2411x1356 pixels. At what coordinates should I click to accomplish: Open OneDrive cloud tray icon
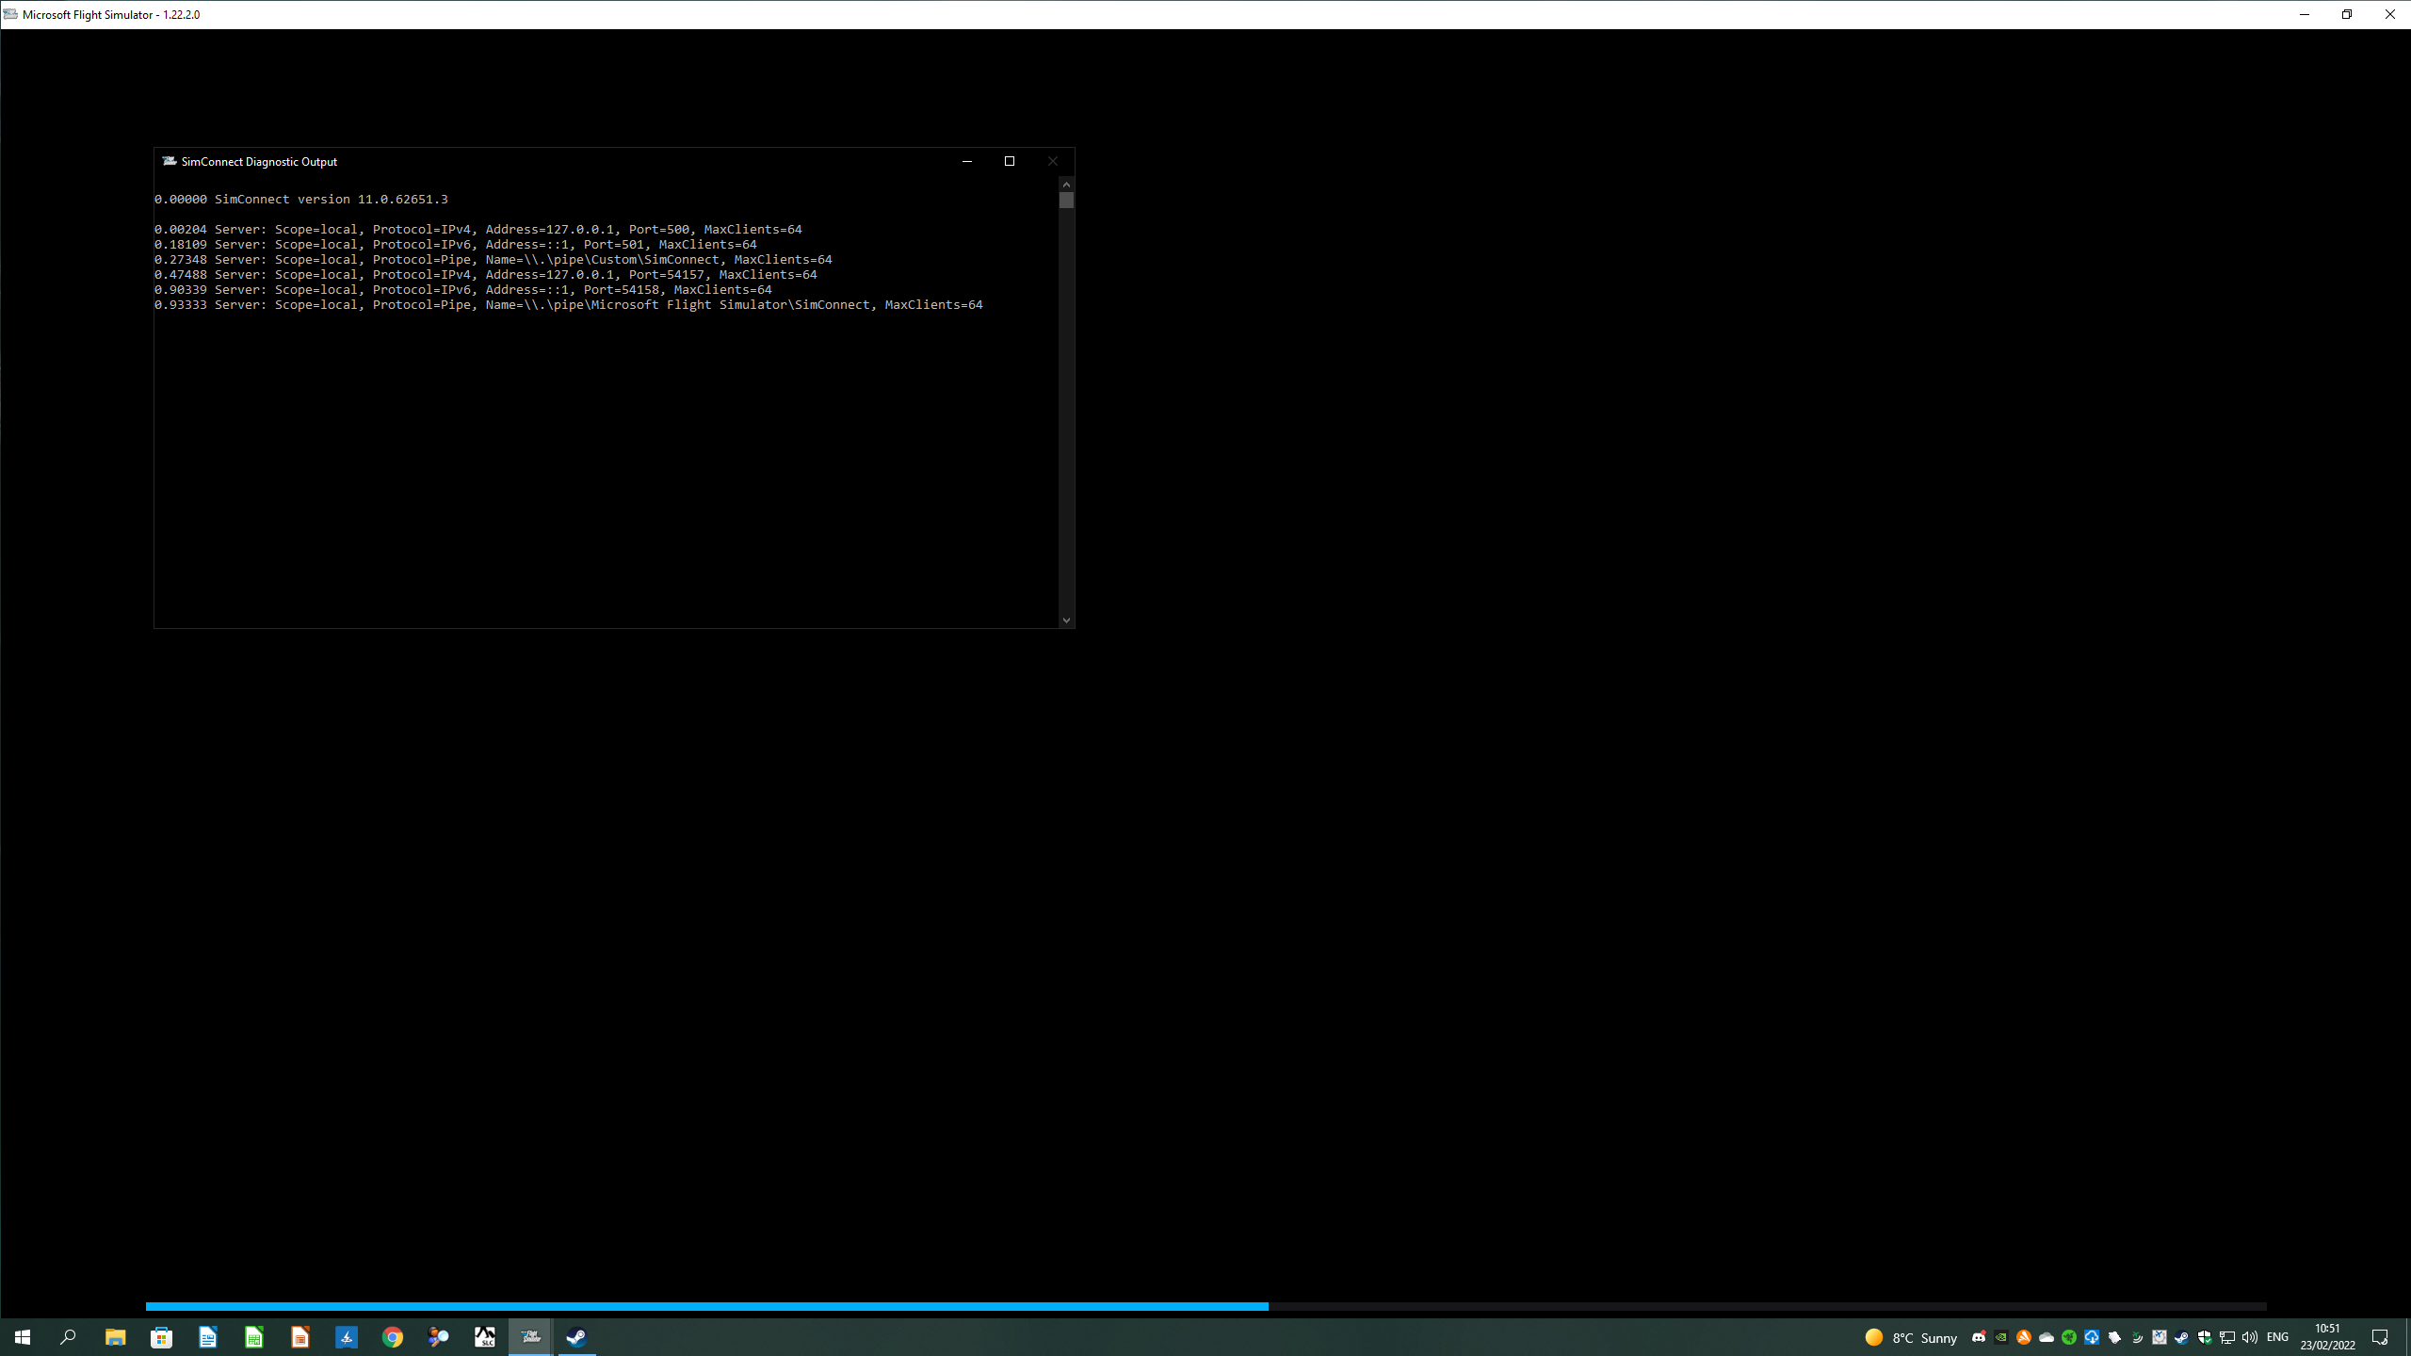tap(2047, 1337)
